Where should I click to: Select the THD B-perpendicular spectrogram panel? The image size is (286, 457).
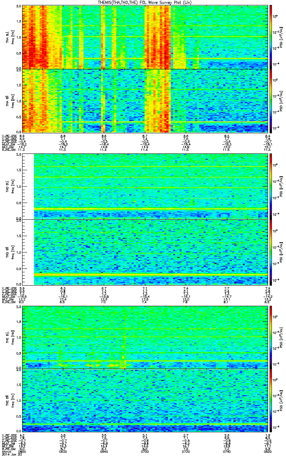(x=145, y=186)
